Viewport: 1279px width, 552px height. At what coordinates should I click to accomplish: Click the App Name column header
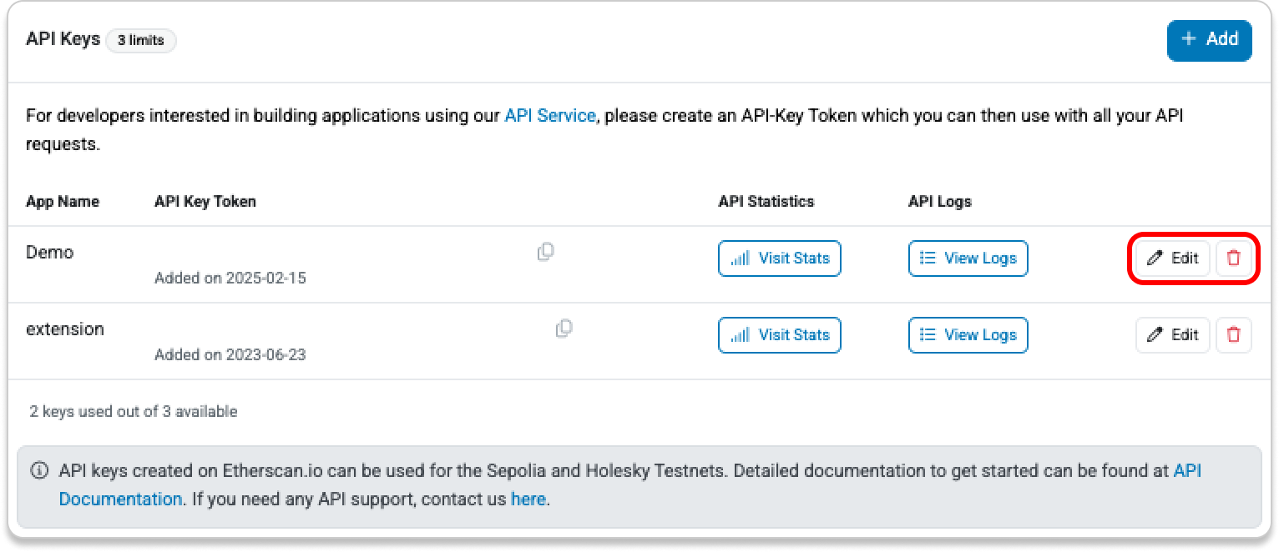coord(63,201)
